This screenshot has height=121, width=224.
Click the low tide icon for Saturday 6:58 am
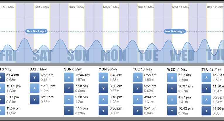point(35,77)
